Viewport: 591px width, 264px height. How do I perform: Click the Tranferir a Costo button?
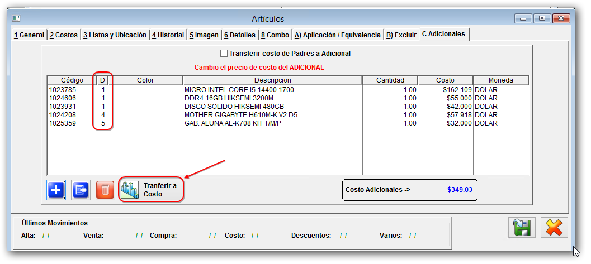[x=151, y=190]
